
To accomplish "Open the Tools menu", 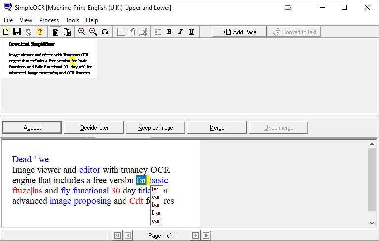I will pos(72,20).
